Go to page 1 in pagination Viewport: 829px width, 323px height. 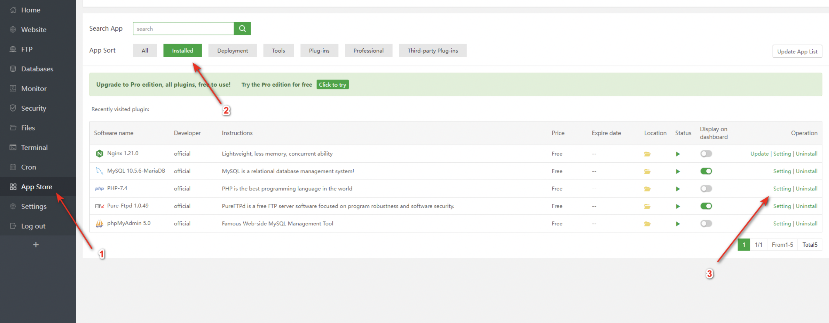coord(744,245)
